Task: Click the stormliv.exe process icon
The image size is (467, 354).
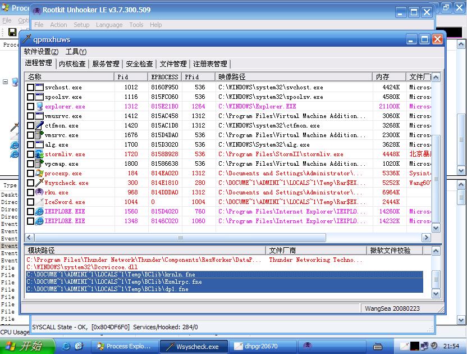Action: point(39,154)
